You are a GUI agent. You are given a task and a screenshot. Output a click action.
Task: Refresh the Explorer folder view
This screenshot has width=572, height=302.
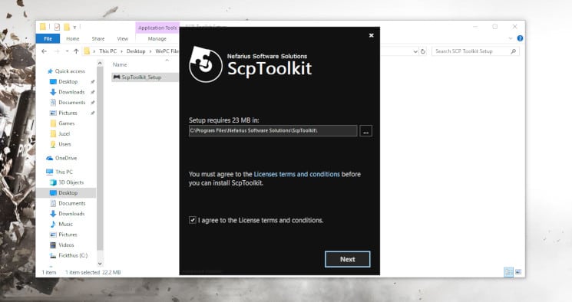point(423,51)
